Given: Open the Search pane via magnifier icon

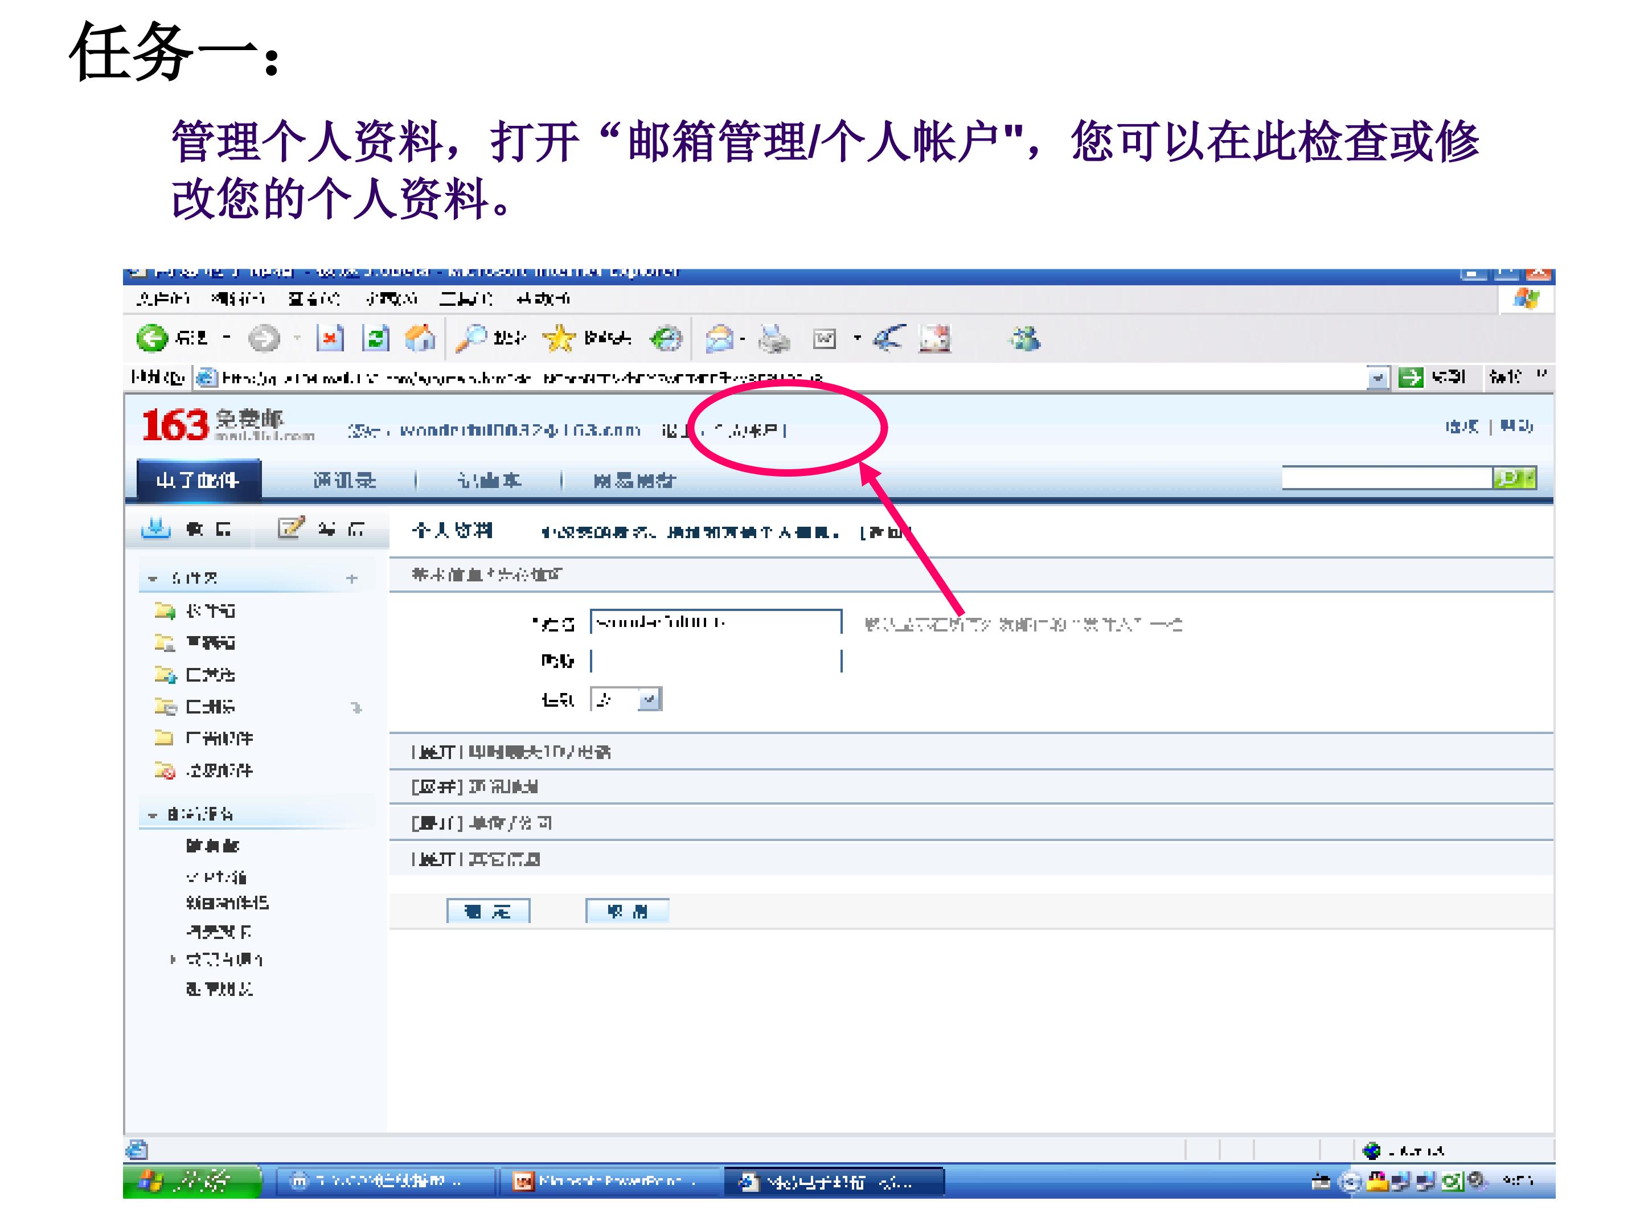Looking at the screenshot, I should tap(471, 339).
